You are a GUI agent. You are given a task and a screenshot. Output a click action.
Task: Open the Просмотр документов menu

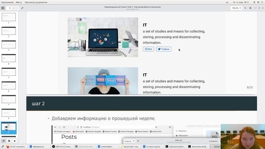point(36,2)
